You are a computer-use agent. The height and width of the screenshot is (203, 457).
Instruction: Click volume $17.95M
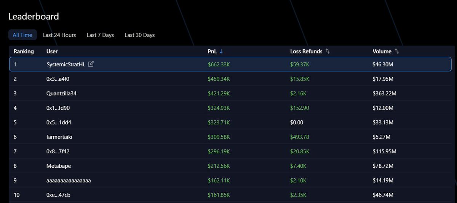pos(383,79)
